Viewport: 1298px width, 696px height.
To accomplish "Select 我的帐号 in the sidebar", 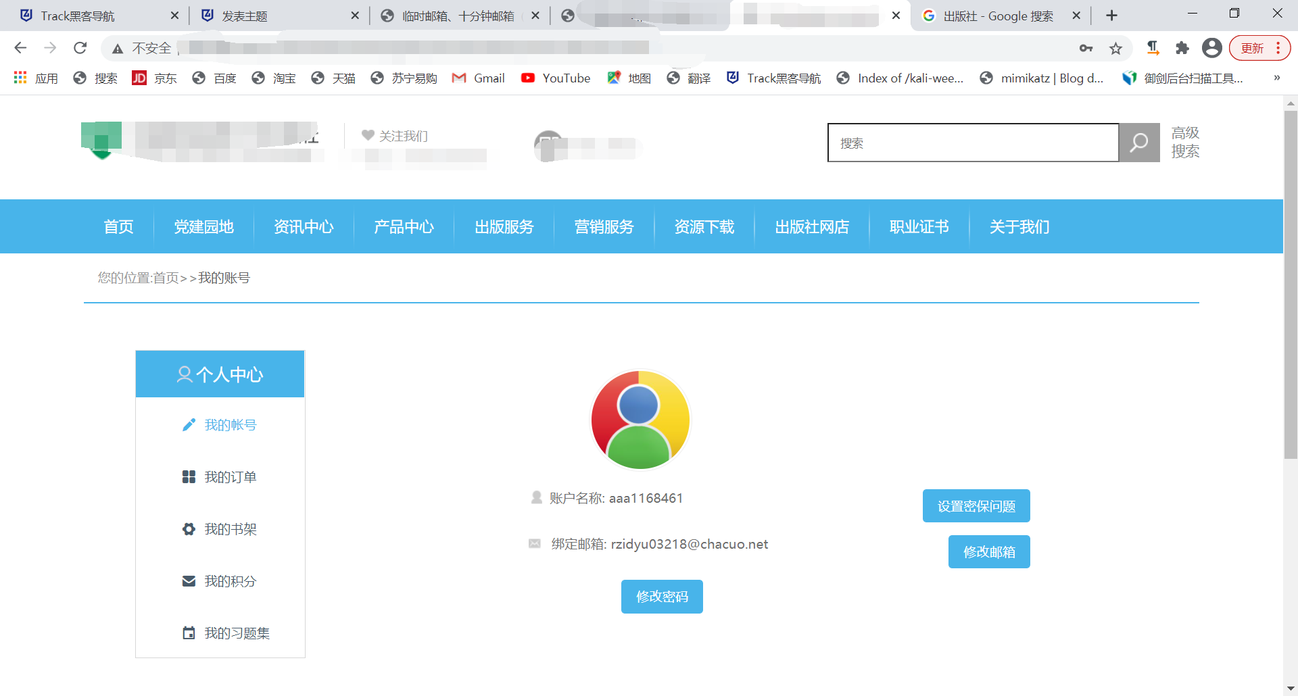I will [x=220, y=425].
